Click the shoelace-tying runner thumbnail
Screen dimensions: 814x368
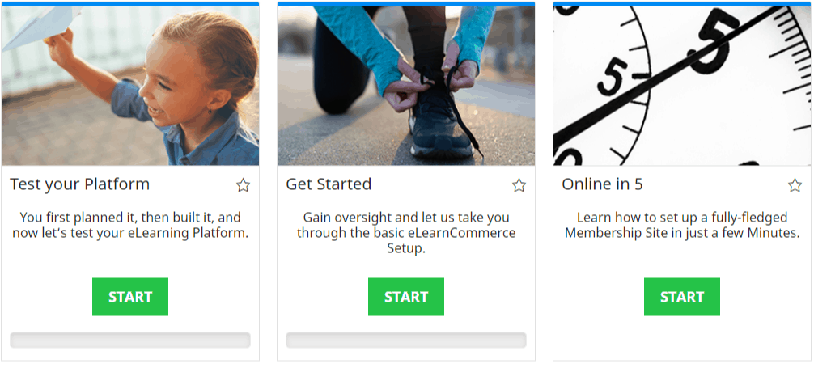[x=406, y=86]
